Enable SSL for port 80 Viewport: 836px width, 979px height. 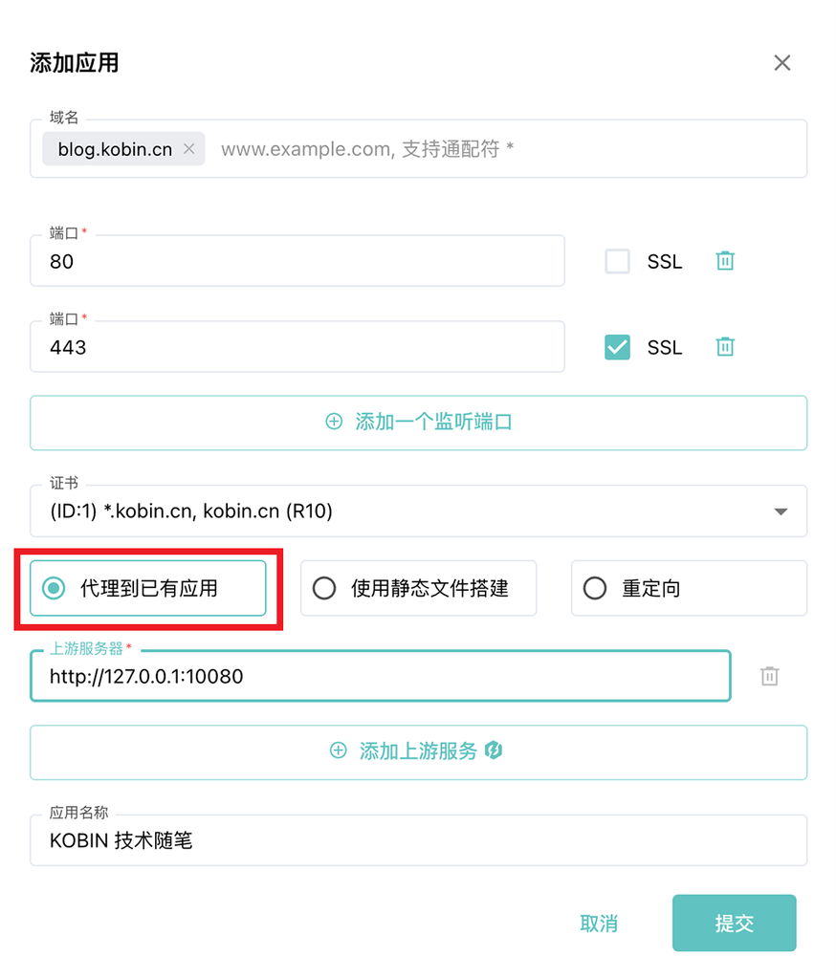[616, 260]
